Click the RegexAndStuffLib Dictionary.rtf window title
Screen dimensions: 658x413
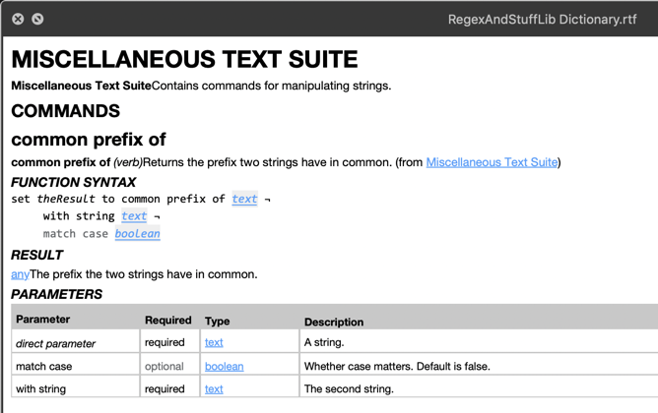(542, 20)
